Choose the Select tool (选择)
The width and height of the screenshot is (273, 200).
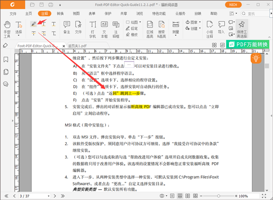coord(18,27)
